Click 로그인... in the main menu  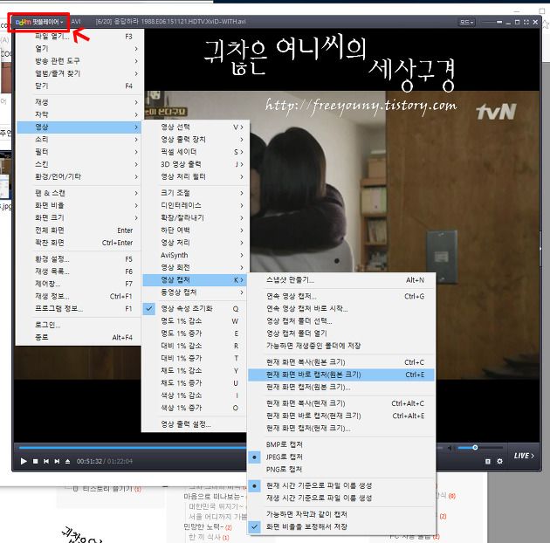click(79, 325)
